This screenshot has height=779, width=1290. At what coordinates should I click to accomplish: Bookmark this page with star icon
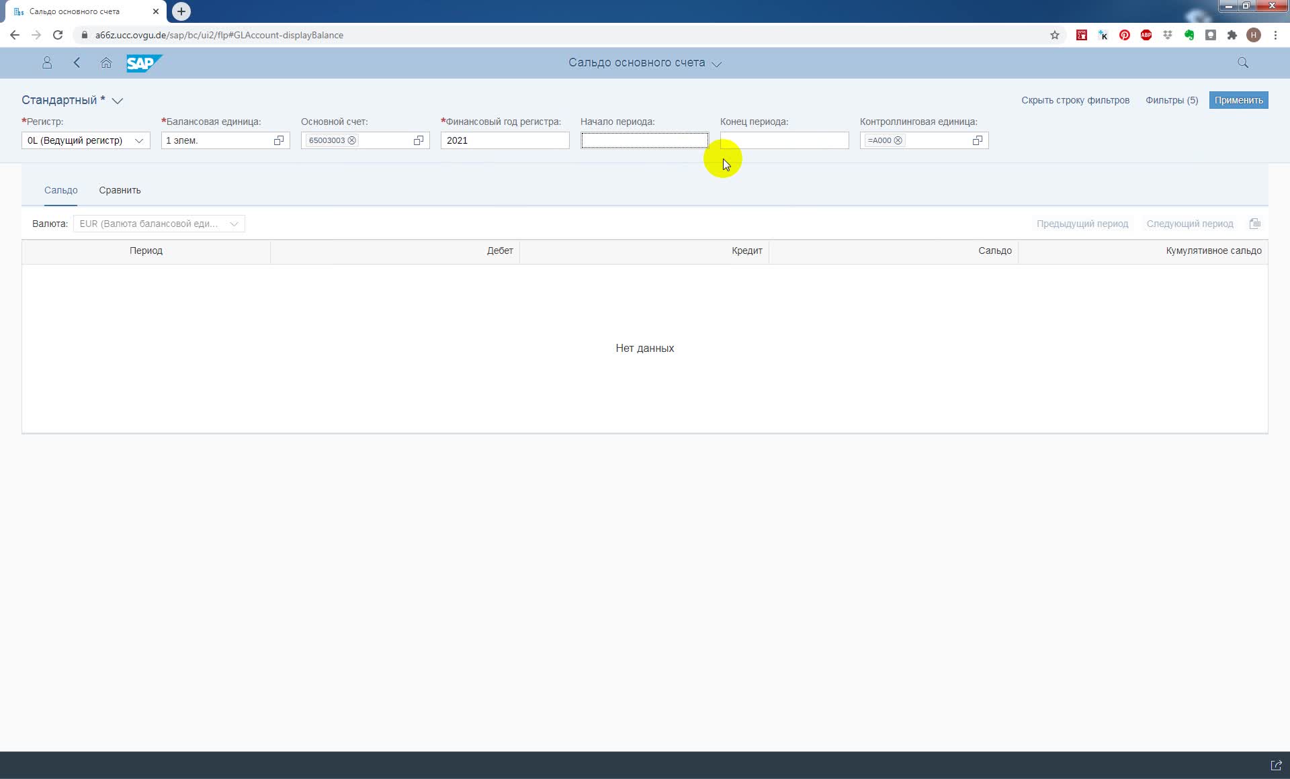tap(1055, 35)
